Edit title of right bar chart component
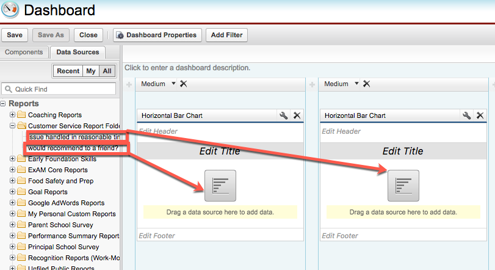The width and height of the screenshot is (495, 270). point(403,151)
